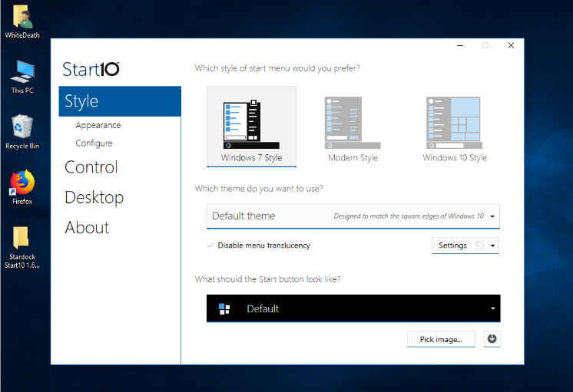The width and height of the screenshot is (573, 392).
Task: Open the Recycle Bin desktop icon
Action: [22, 132]
